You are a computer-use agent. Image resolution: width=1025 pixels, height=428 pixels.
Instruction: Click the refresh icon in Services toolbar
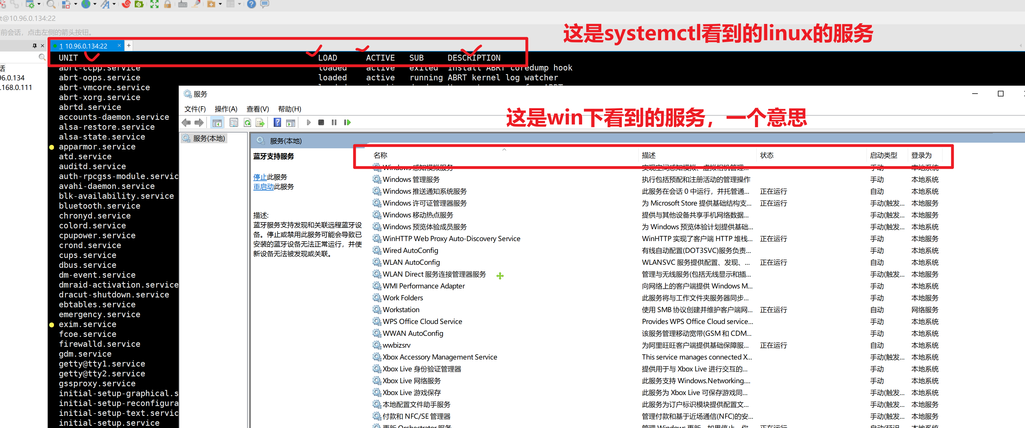click(x=247, y=123)
